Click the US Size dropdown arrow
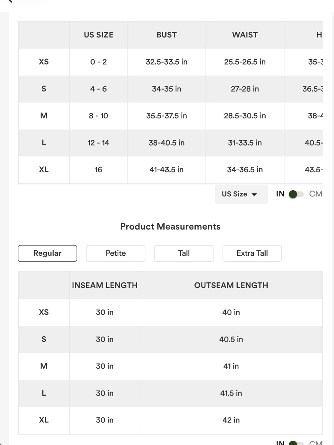 click(254, 195)
